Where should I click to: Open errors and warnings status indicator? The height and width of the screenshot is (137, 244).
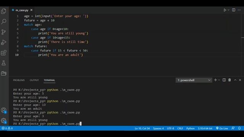7,128
